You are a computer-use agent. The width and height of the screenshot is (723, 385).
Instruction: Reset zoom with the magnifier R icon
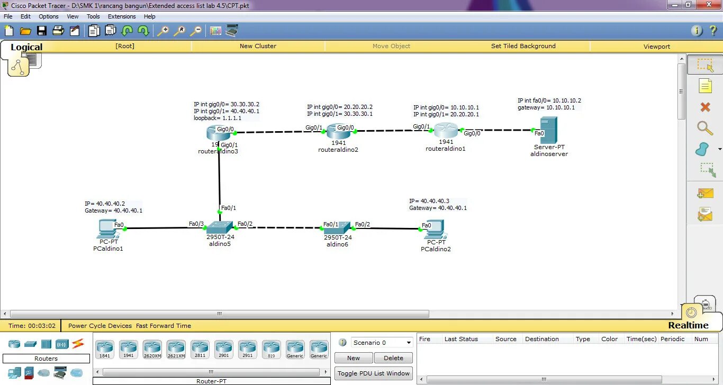click(x=179, y=31)
